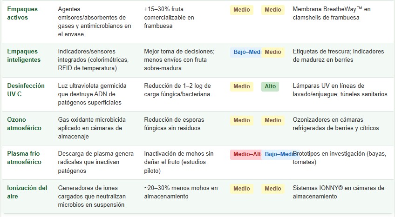Viewport: 395px width, 217px height.
Task: Select the "Ionización del aire" row title
Action: point(27,192)
